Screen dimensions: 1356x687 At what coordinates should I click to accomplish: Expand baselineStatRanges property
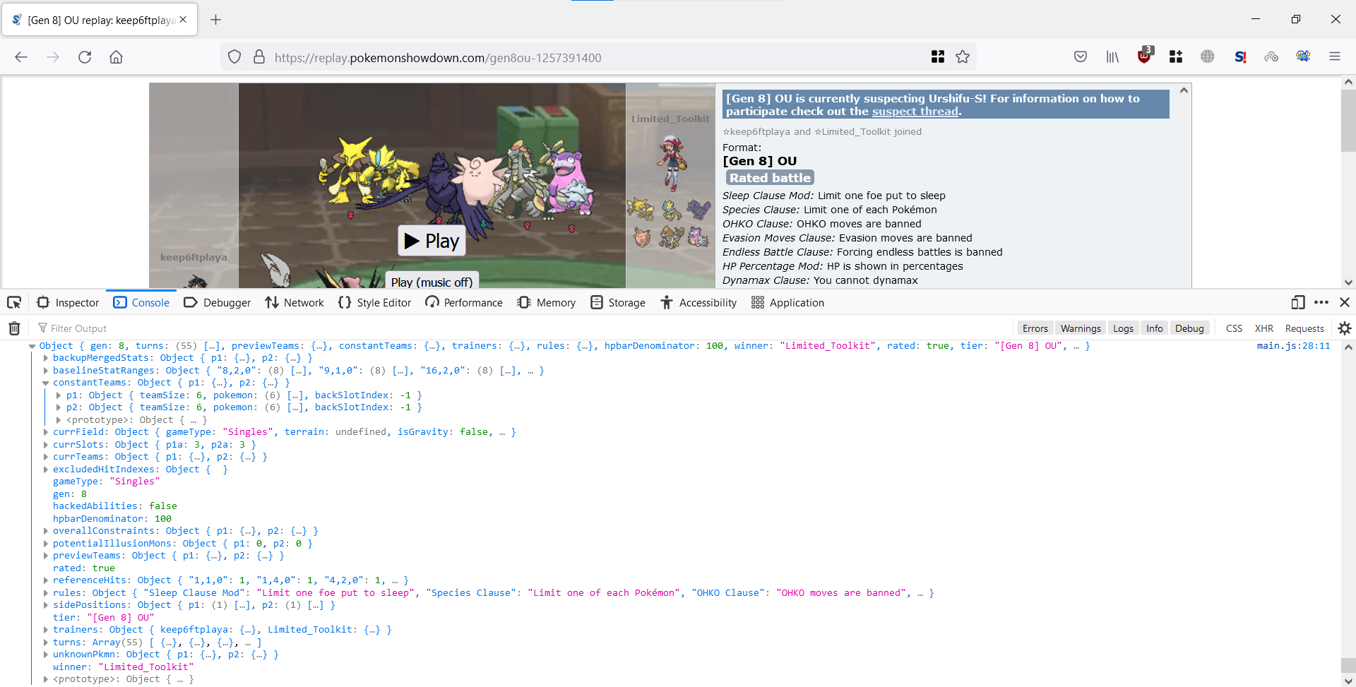point(46,371)
